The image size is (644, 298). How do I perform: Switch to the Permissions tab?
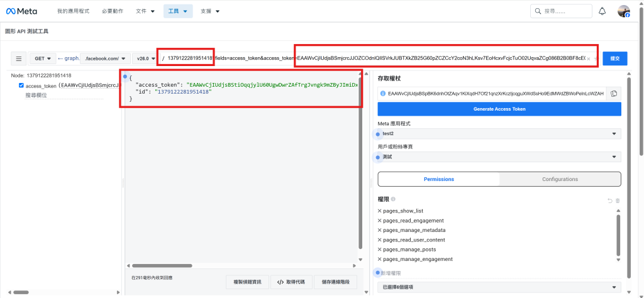pyautogui.click(x=438, y=179)
